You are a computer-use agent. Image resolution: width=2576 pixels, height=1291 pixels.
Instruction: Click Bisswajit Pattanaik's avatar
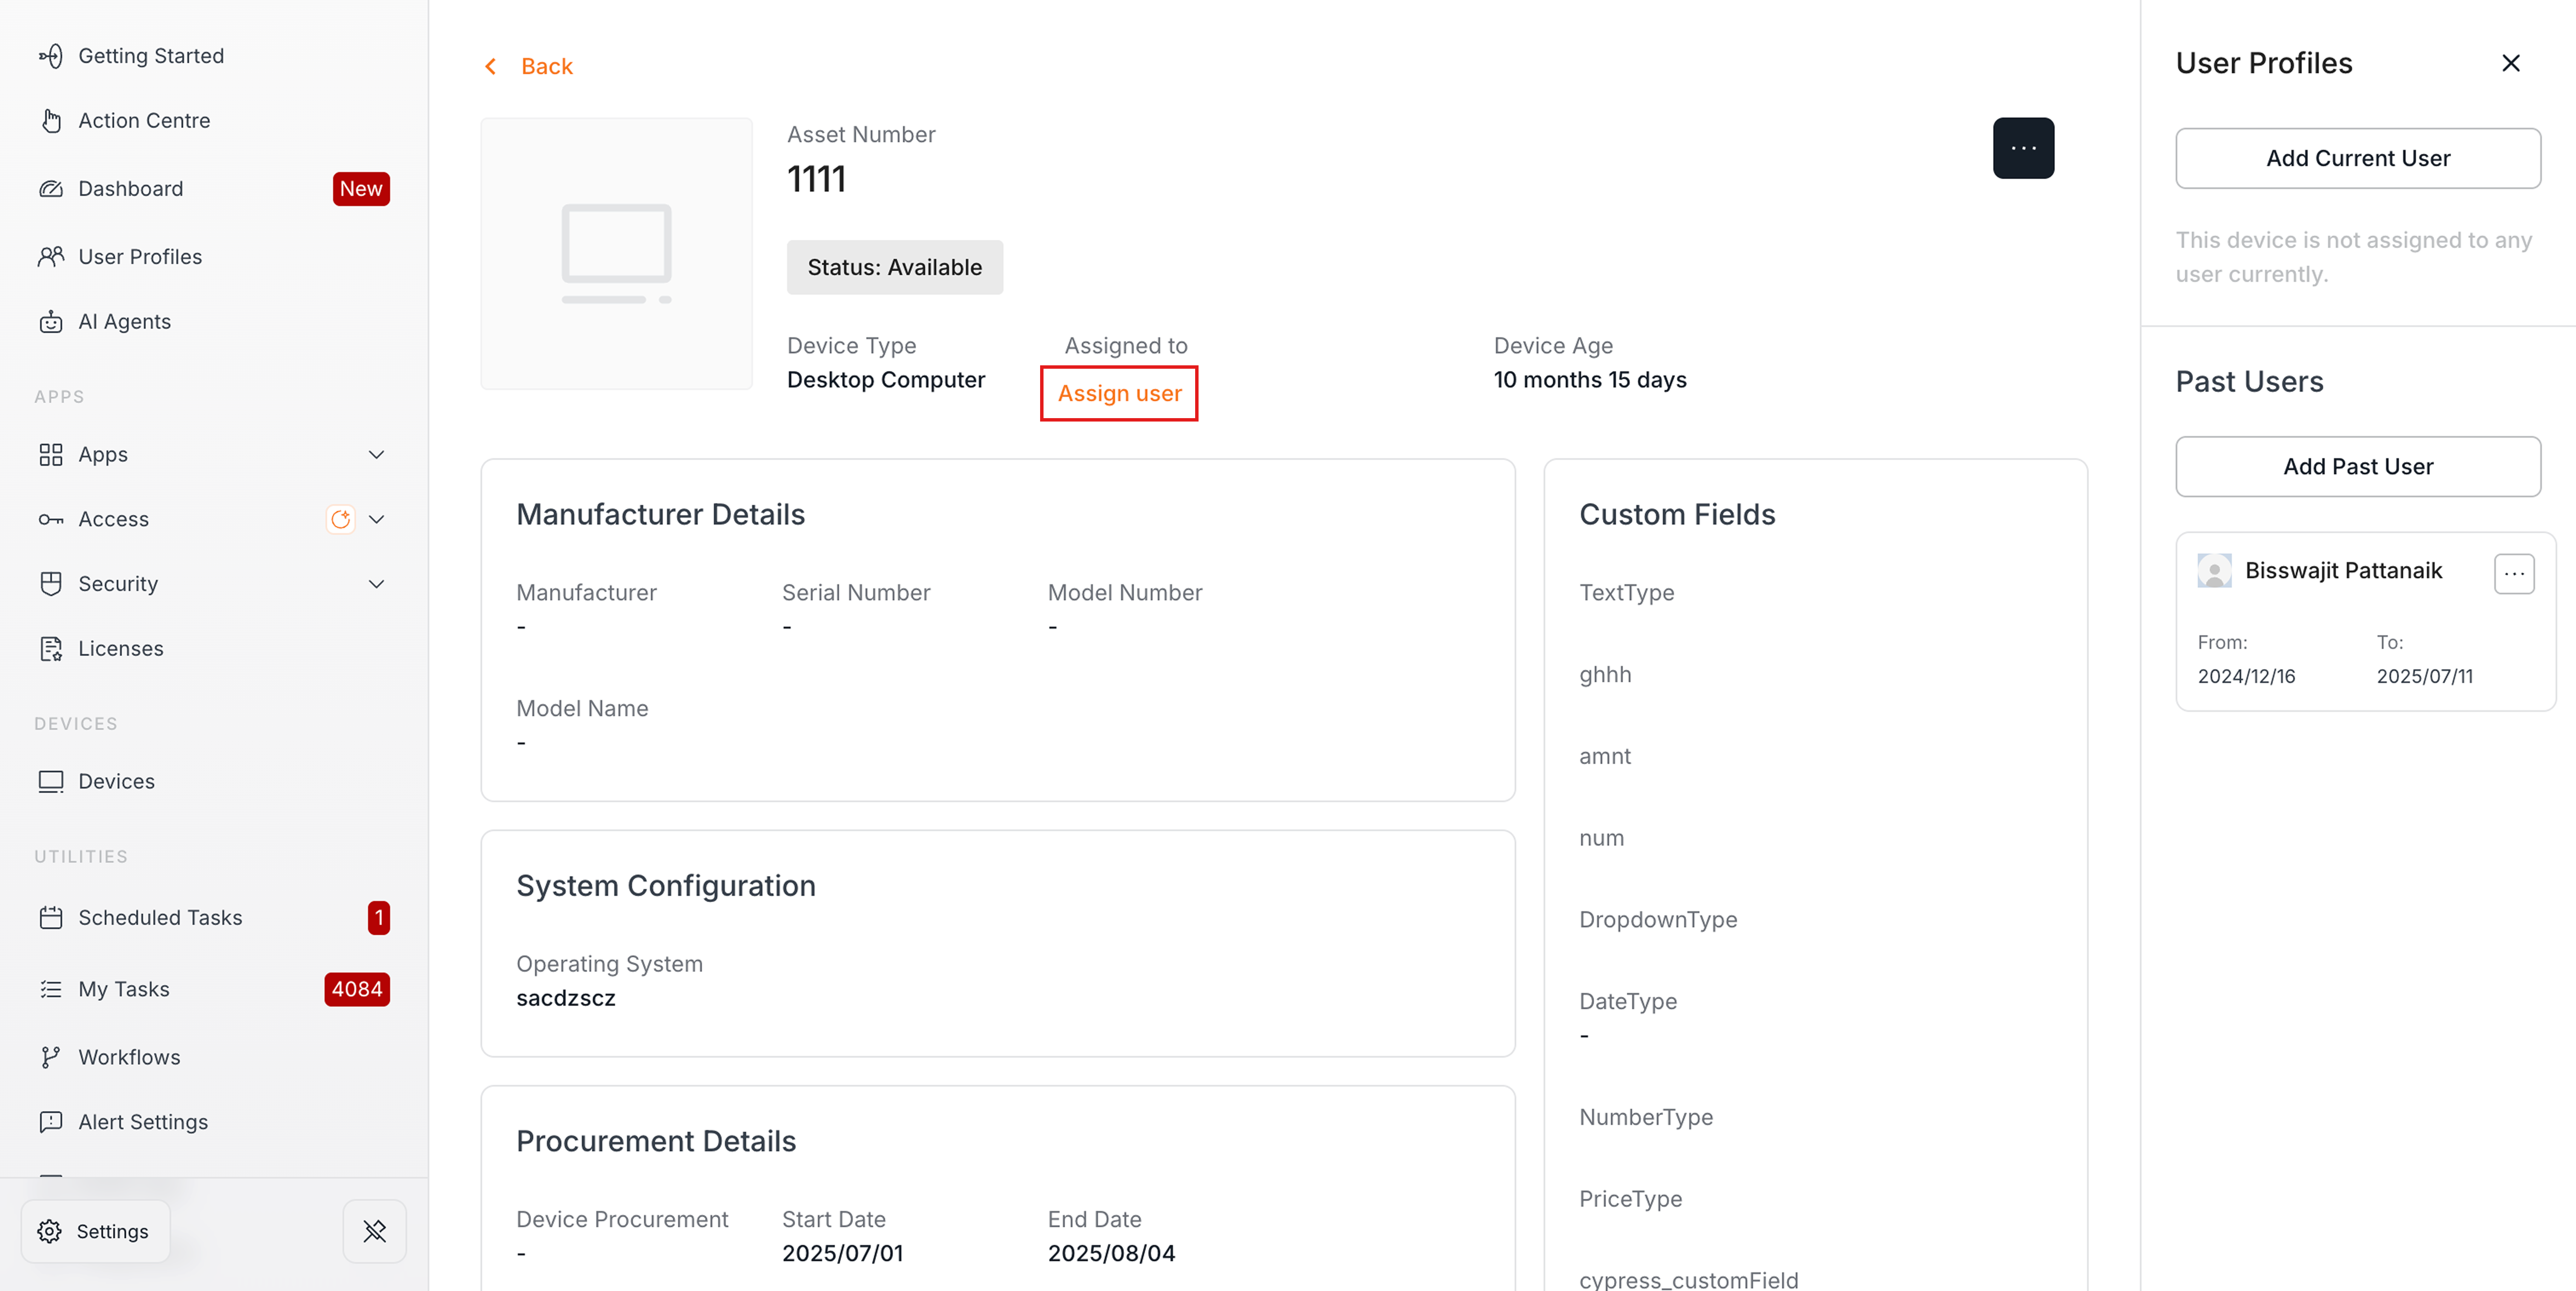pyautogui.click(x=2214, y=571)
